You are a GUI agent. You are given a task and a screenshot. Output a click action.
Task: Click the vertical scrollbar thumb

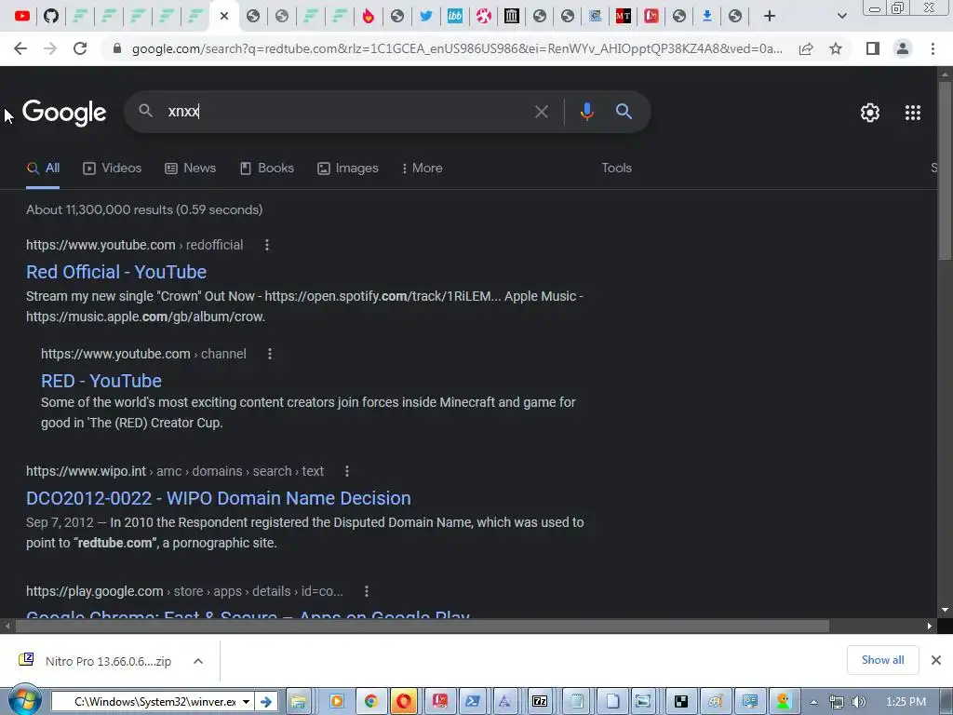pyautogui.click(x=945, y=170)
